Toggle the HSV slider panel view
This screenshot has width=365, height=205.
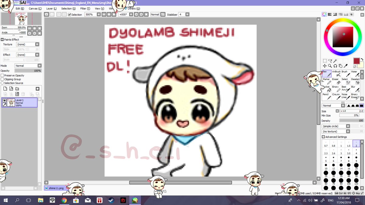coord(335,14)
